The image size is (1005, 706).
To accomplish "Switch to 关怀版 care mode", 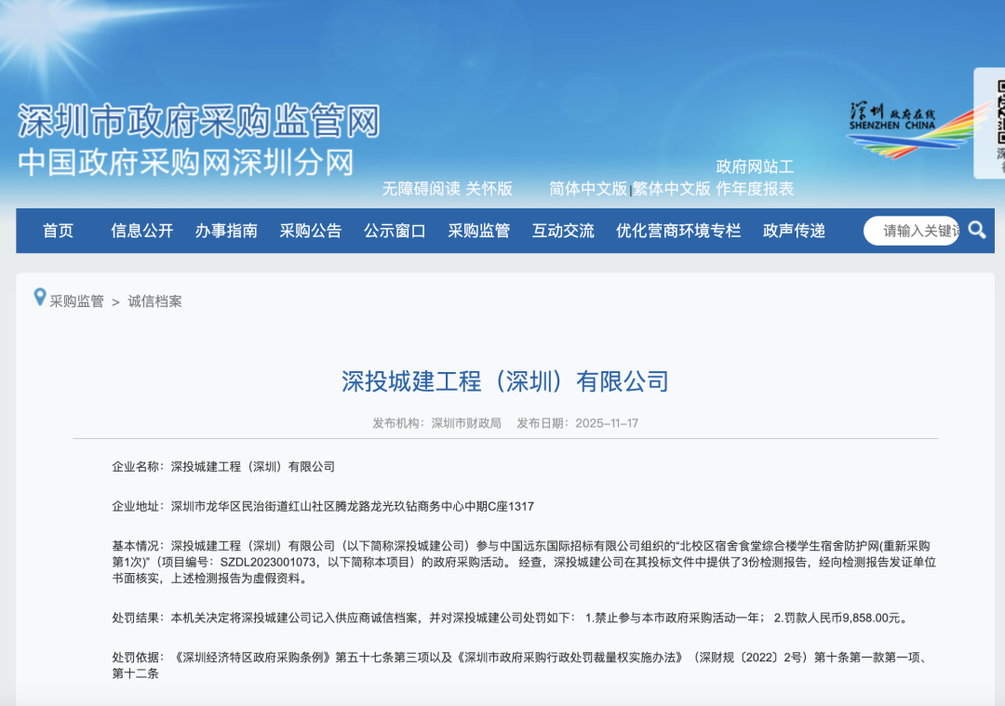I will point(489,189).
